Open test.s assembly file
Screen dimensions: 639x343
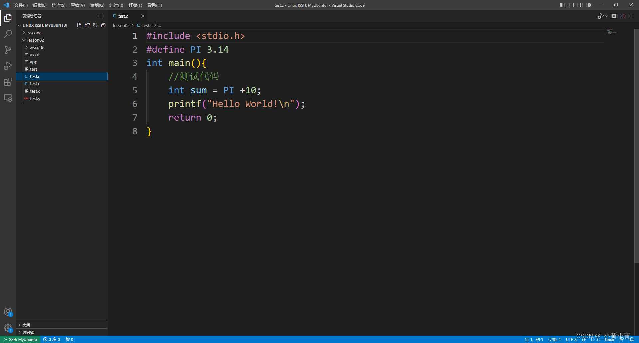coord(62,98)
